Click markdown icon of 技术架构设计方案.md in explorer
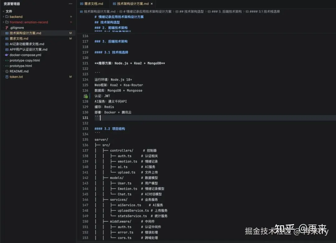 pyautogui.click(x=7, y=33)
